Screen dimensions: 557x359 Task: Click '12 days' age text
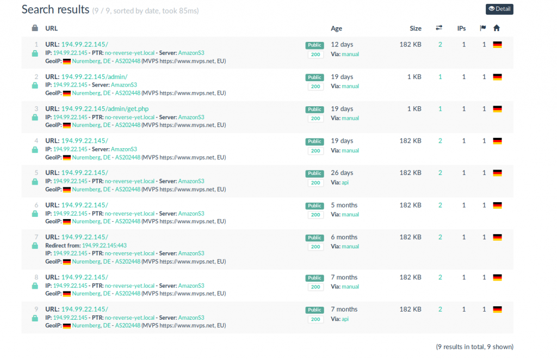click(x=342, y=45)
